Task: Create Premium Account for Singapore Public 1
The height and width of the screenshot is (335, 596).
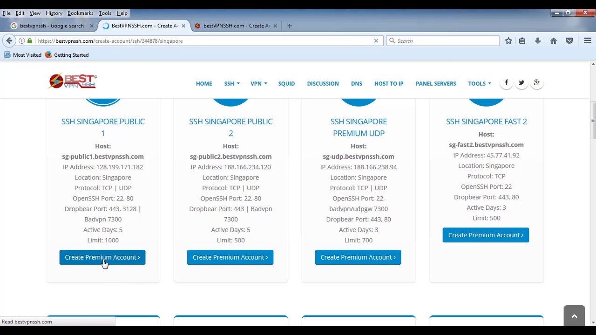Action: click(102, 257)
